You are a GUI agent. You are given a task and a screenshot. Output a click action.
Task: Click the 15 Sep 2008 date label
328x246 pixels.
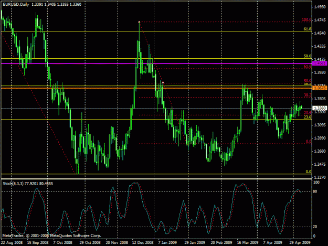(38, 242)
